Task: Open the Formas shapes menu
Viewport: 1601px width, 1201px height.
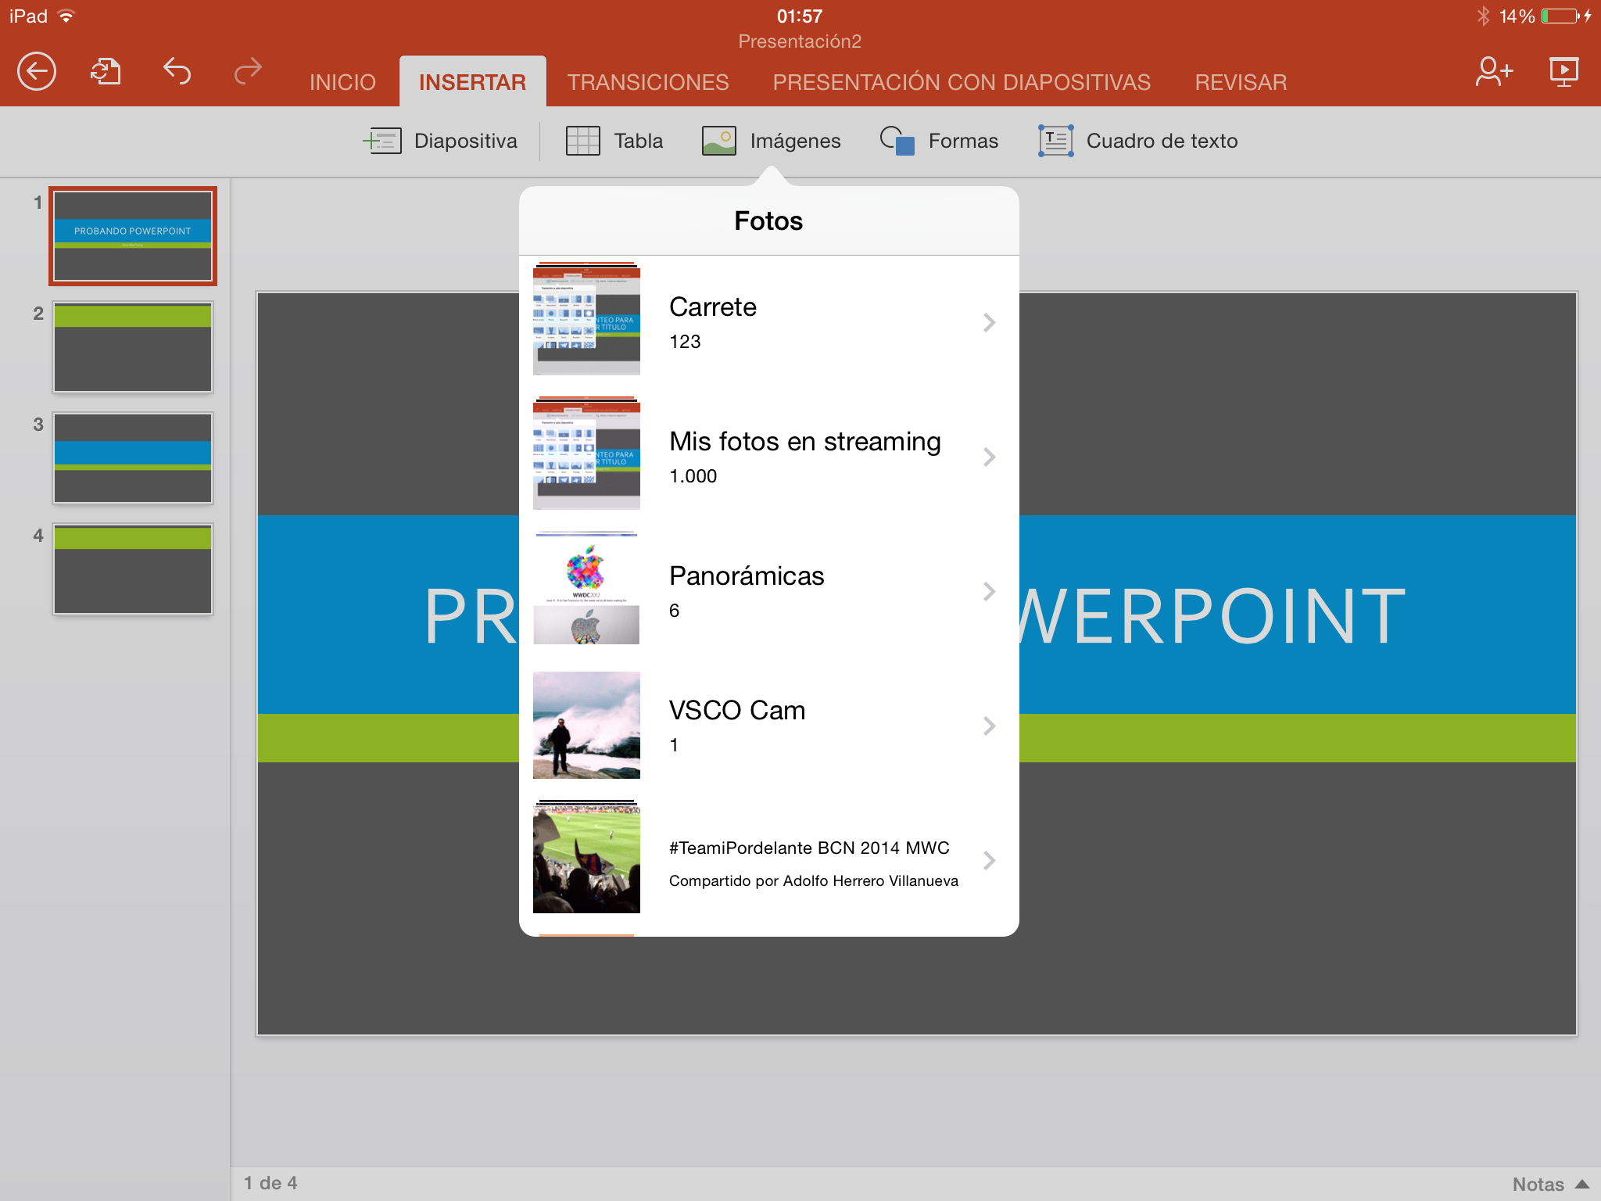Action: point(939,141)
